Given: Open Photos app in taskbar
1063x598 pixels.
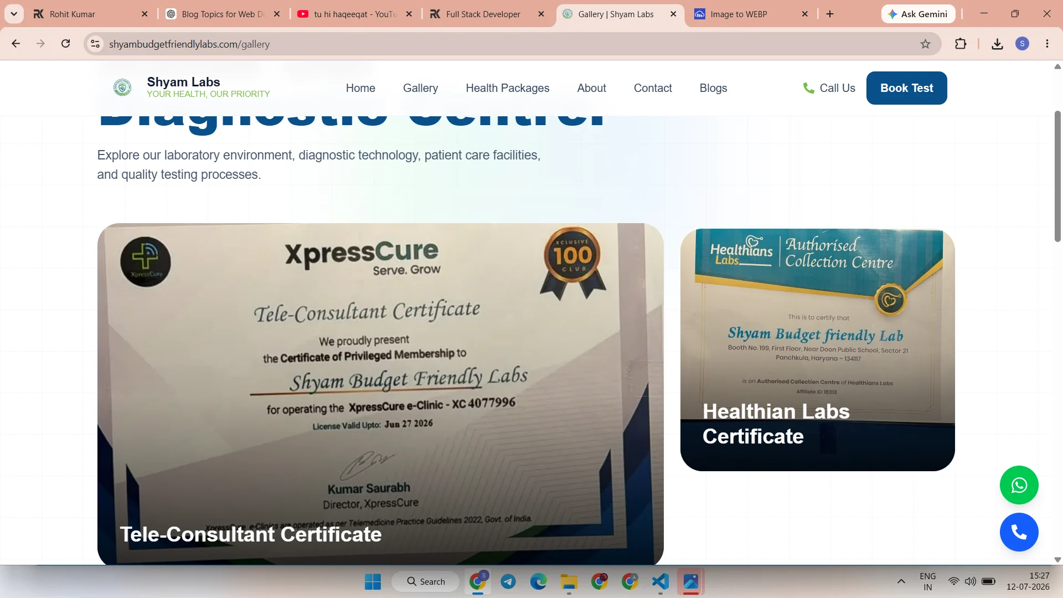Looking at the screenshot, I should pyautogui.click(x=690, y=581).
